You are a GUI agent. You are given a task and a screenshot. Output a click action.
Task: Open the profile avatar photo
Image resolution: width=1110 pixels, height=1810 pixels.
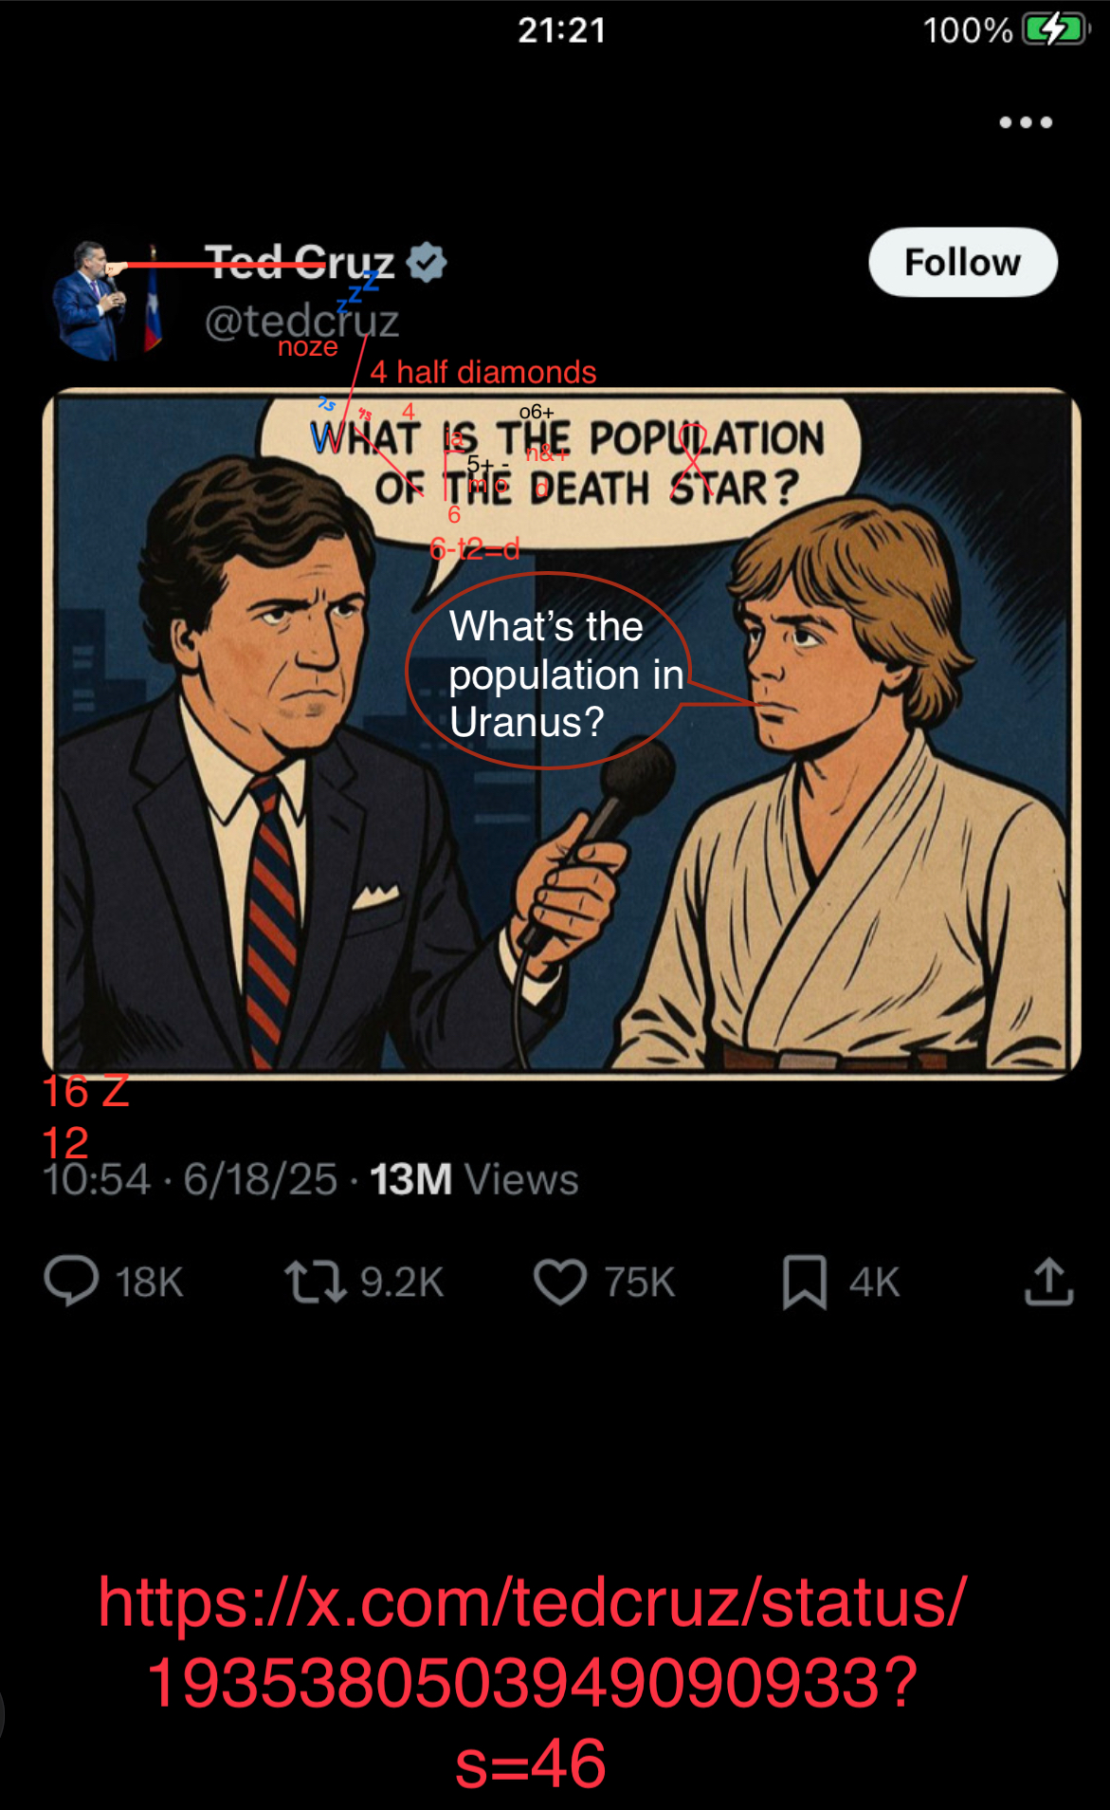106,300
